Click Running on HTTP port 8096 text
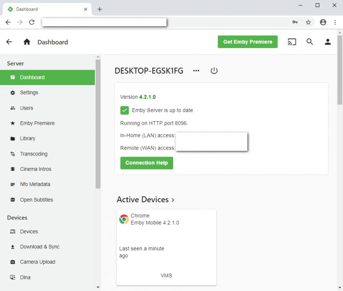 [154, 123]
